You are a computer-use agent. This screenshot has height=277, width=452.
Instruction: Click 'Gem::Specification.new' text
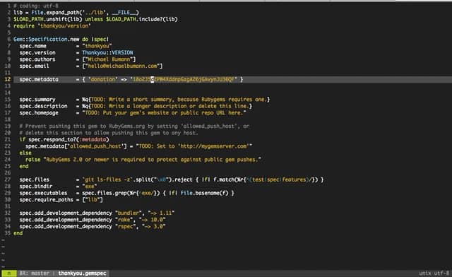tap(46, 40)
